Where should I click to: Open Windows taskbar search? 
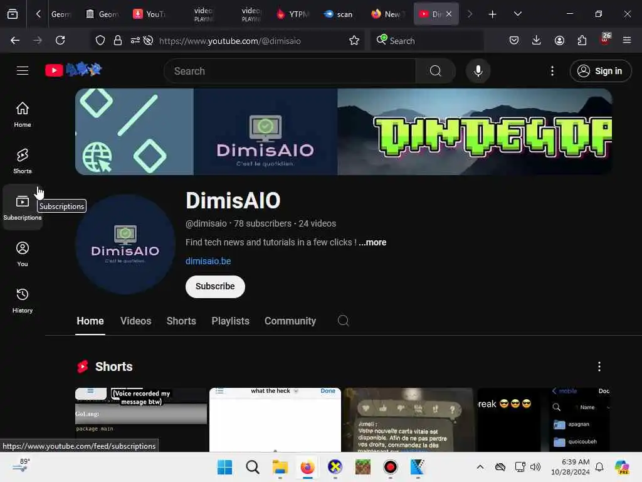click(252, 467)
